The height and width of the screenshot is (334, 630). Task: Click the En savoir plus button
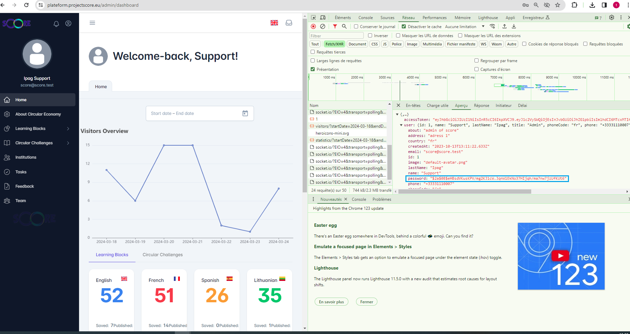point(331,302)
